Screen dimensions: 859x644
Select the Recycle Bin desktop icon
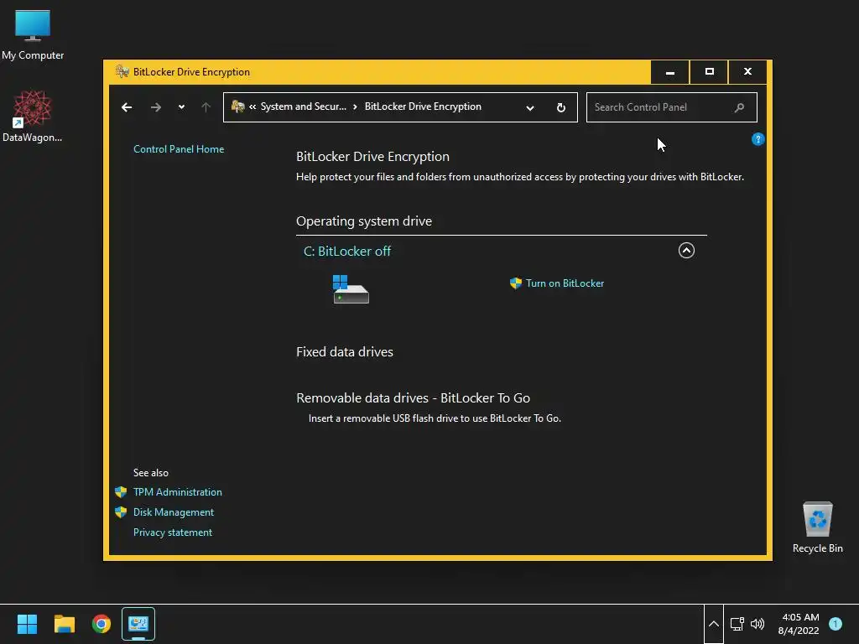point(818,527)
